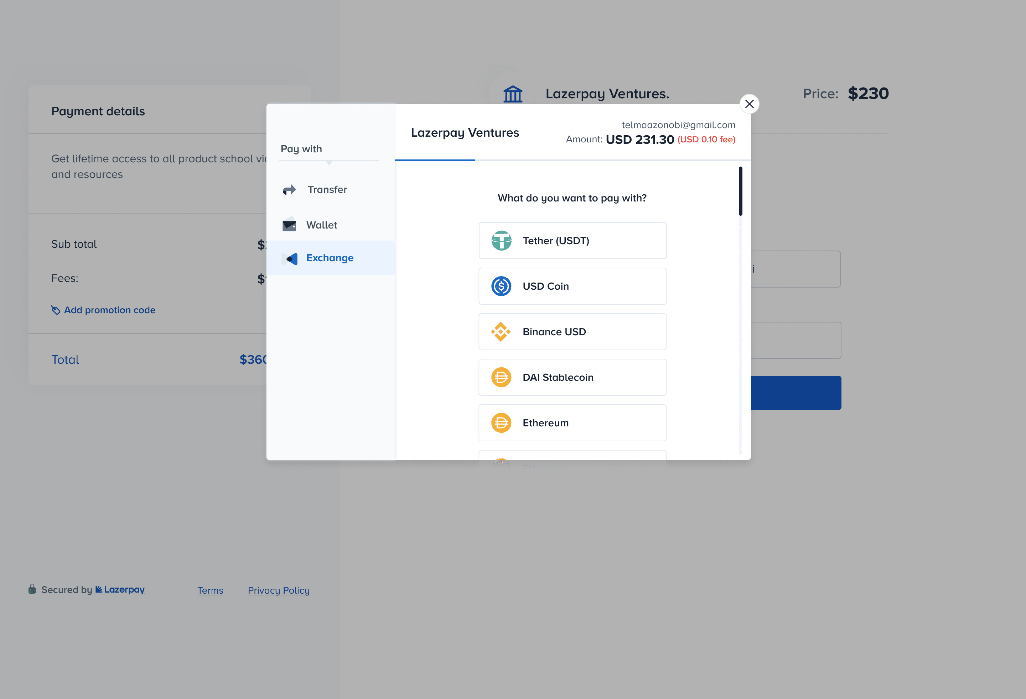1026x699 pixels.
Task: Click the "Pay with" sidebar heading
Action: pos(301,149)
